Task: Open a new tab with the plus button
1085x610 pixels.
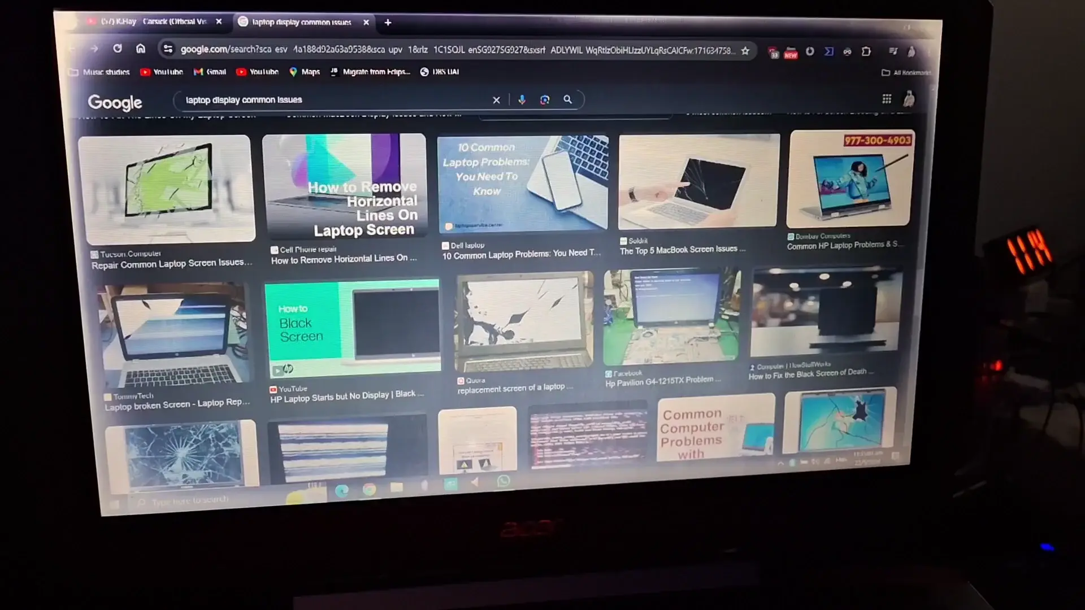Action: [x=388, y=23]
